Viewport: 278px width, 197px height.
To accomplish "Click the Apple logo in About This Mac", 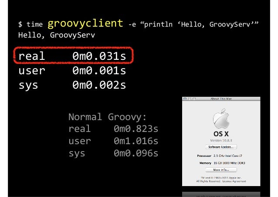I will click(x=221, y=118).
